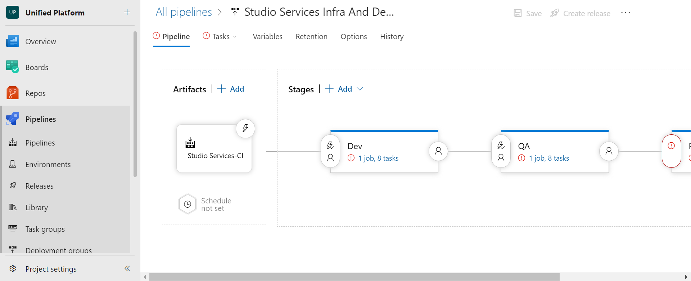The width and height of the screenshot is (691, 281).
Task: Open the Library books icon
Action: click(x=13, y=207)
